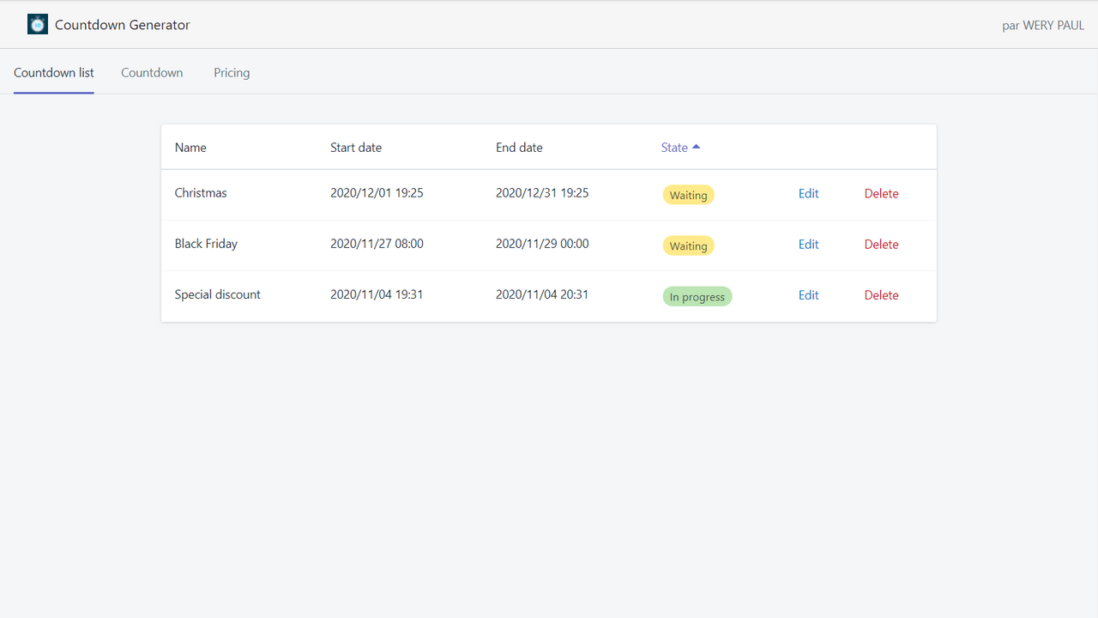This screenshot has height=618, width=1098.
Task: Click end date 2020/11/29 00:00
Action: (542, 244)
